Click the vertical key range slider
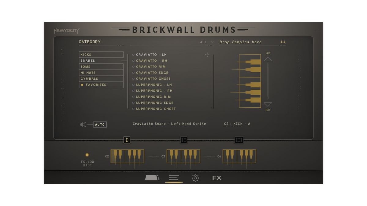 [x=268, y=82]
